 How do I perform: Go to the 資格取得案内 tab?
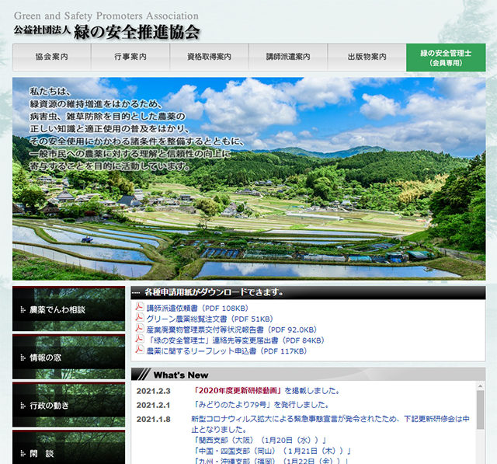click(209, 58)
